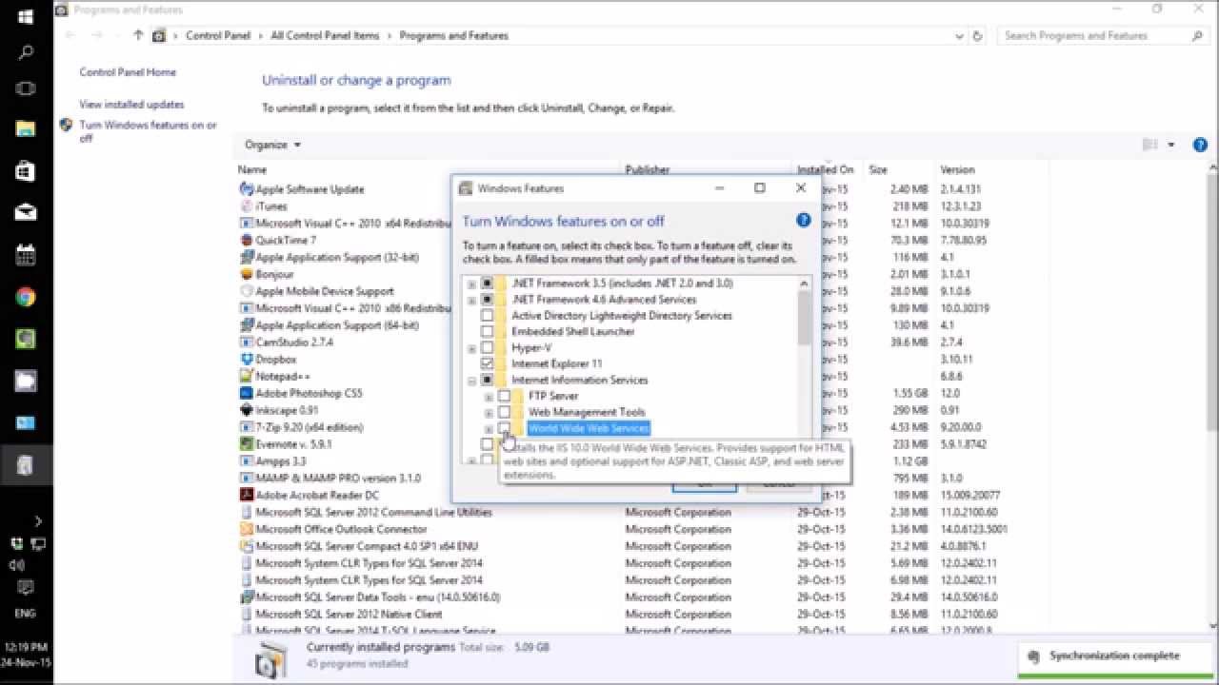Open Google Chrome from the taskbar

coord(26,297)
